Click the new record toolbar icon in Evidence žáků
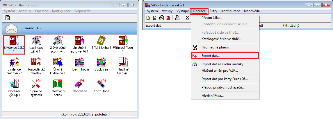333x119 pixels. click(148, 18)
